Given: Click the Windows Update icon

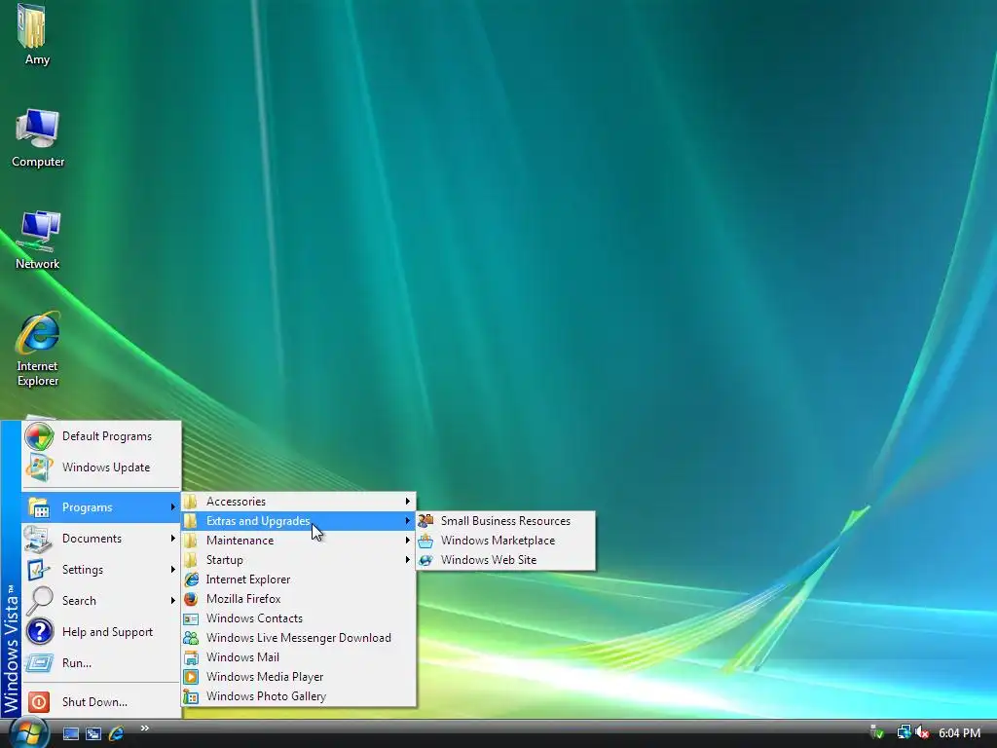Looking at the screenshot, I should pos(39,467).
